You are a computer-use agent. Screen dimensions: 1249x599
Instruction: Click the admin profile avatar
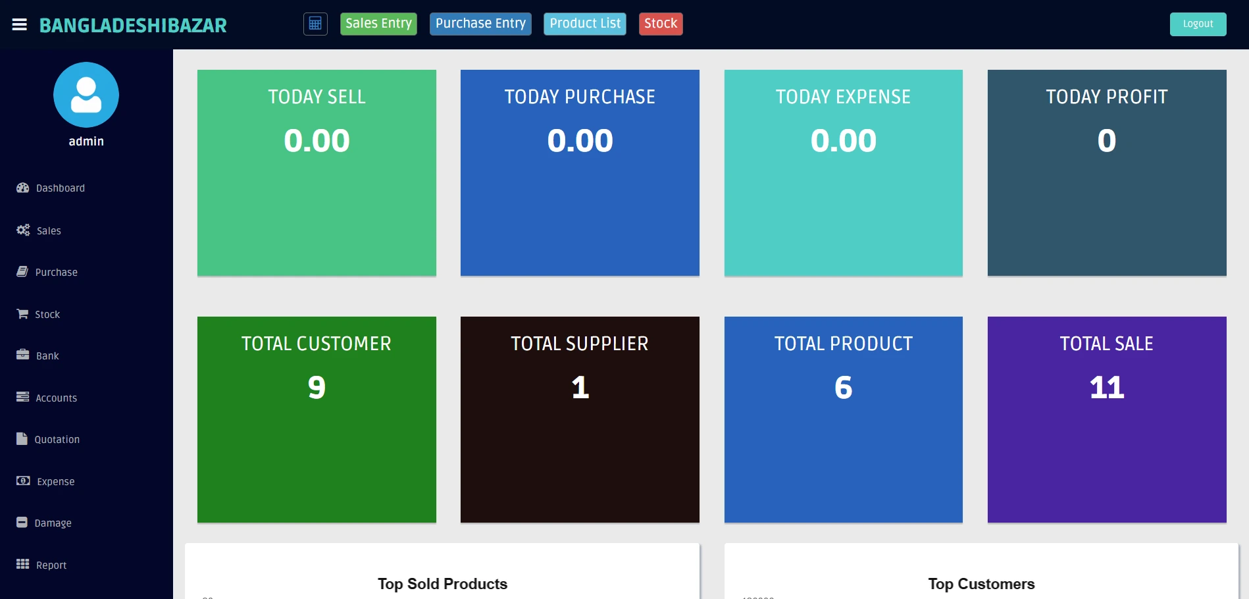tap(86, 95)
